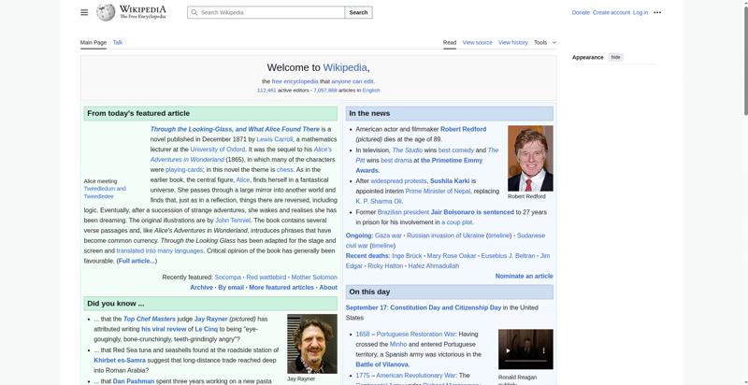This screenshot has height=385, width=748.
Task: Open Jay Rayner photo thumbnail
Action: pyautogui.click(x=312, y=344)
